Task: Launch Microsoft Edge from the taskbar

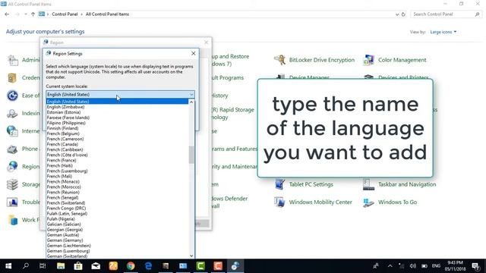Action: 149,266
